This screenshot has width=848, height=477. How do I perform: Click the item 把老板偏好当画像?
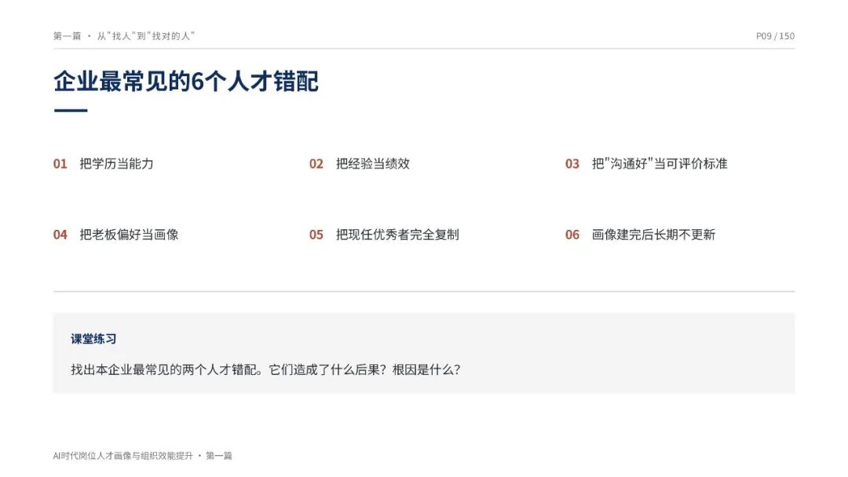[x=129, y=235]
